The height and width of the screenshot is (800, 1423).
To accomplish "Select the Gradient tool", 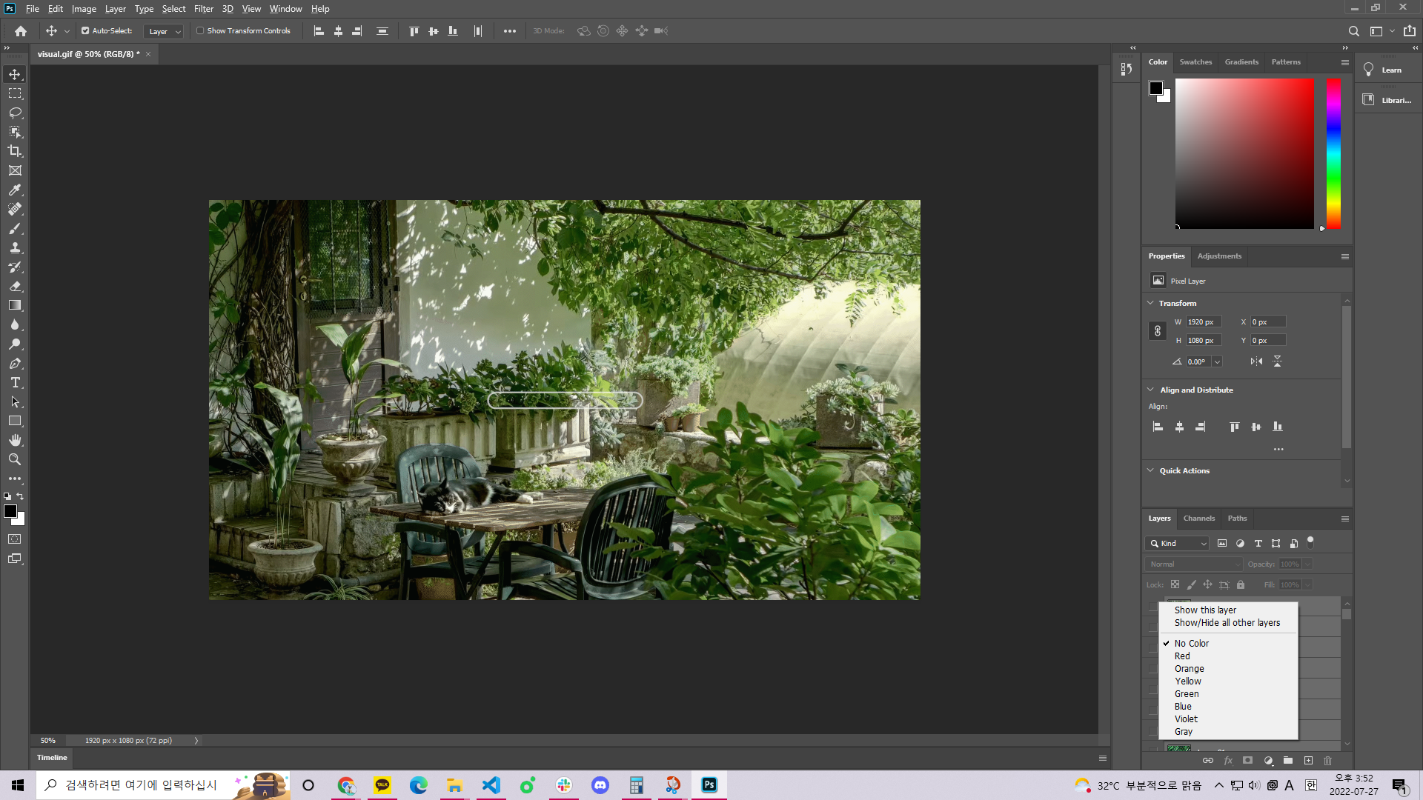I will point(16,306).
